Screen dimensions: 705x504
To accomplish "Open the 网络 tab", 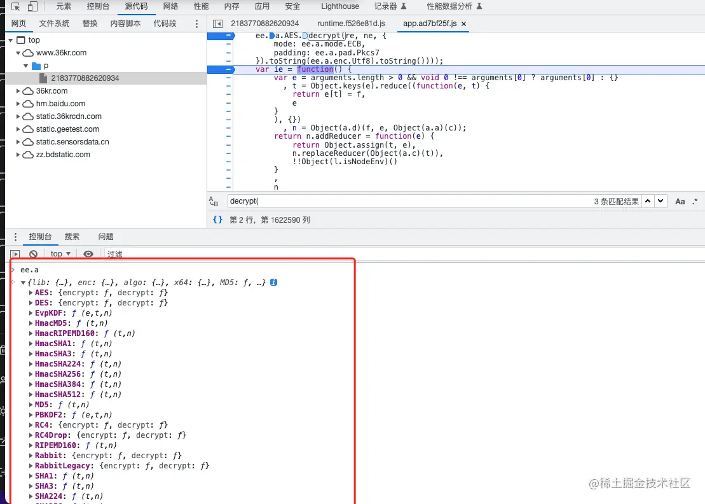I will click(170, 6).
